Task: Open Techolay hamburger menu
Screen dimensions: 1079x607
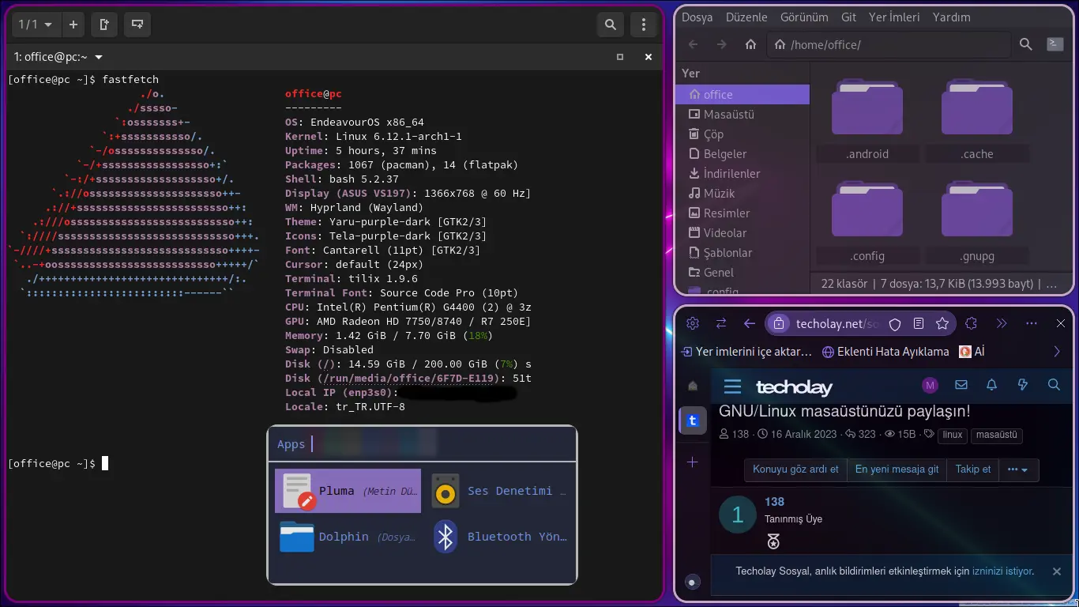Action: point(732,386)
